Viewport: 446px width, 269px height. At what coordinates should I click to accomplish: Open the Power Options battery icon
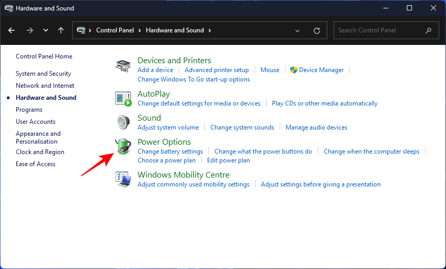(123, 146)
